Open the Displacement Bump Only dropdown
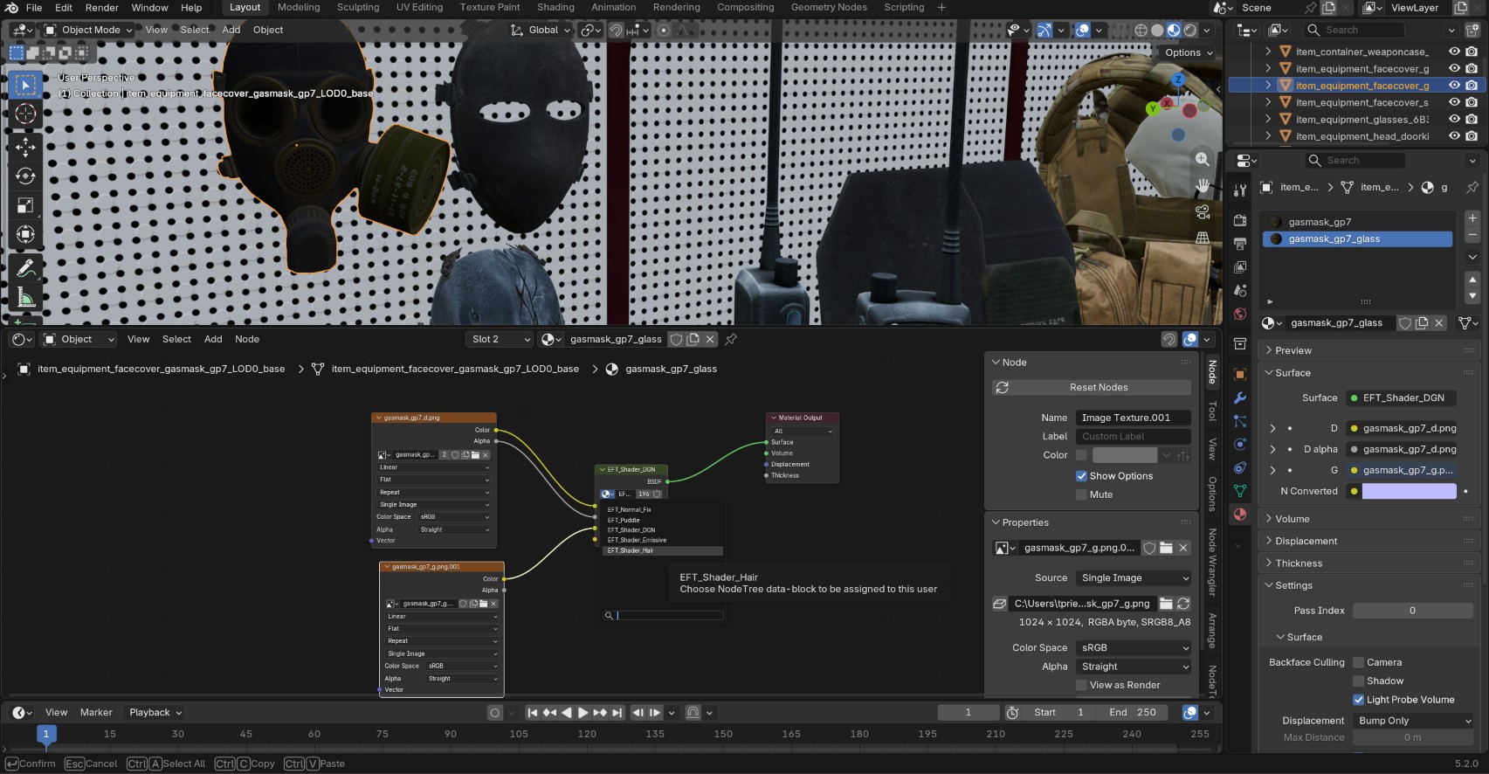This screenshot has height=774, width=1489. 1413,721
